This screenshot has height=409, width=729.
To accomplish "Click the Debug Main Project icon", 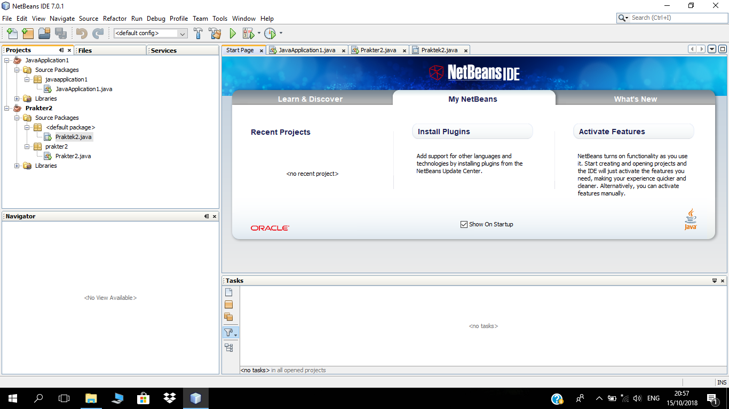I will tap(249, 34).
